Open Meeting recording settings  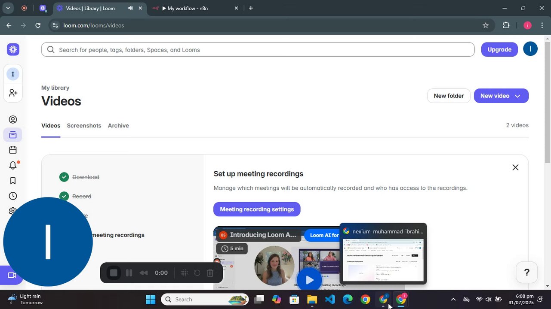click(x=257, y=209)
